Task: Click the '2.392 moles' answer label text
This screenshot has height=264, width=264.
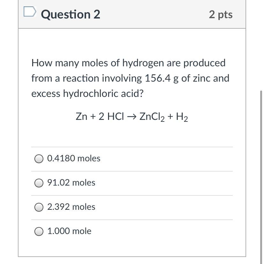Action: [x=71, y=207]
